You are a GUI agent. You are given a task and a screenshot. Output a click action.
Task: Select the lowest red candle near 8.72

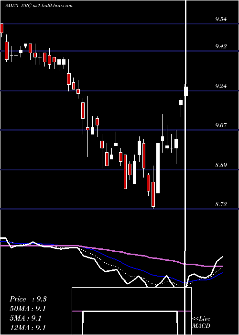coord(153,194)
